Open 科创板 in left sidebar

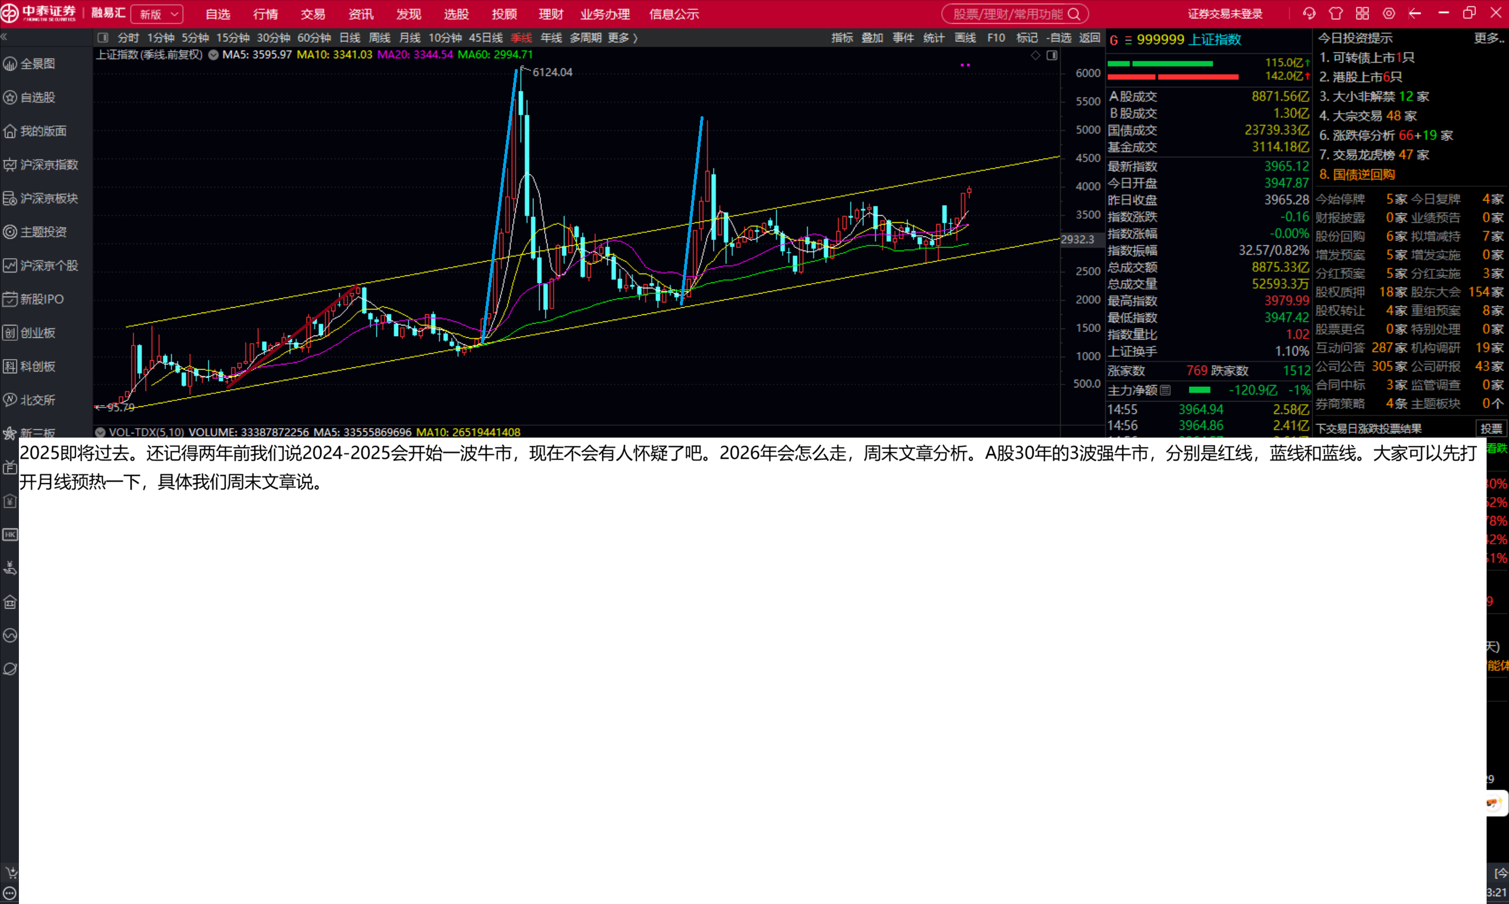click(x=38, y=366)
